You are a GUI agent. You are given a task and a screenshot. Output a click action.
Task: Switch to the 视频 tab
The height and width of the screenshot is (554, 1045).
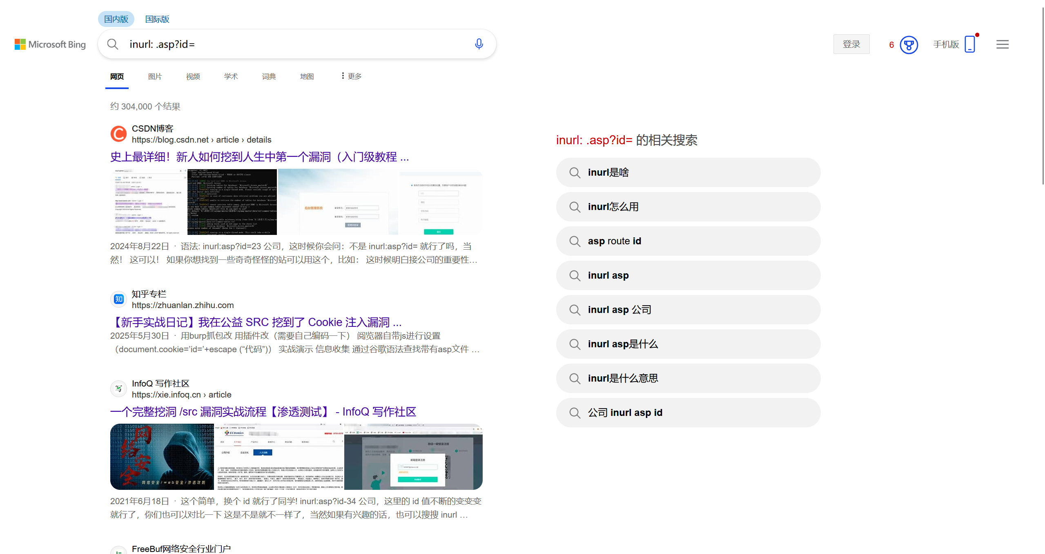[192, 76]
